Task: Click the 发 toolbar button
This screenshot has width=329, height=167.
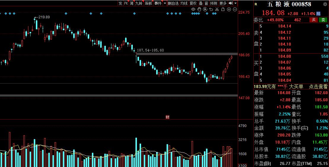Action: tap(120, 3)
